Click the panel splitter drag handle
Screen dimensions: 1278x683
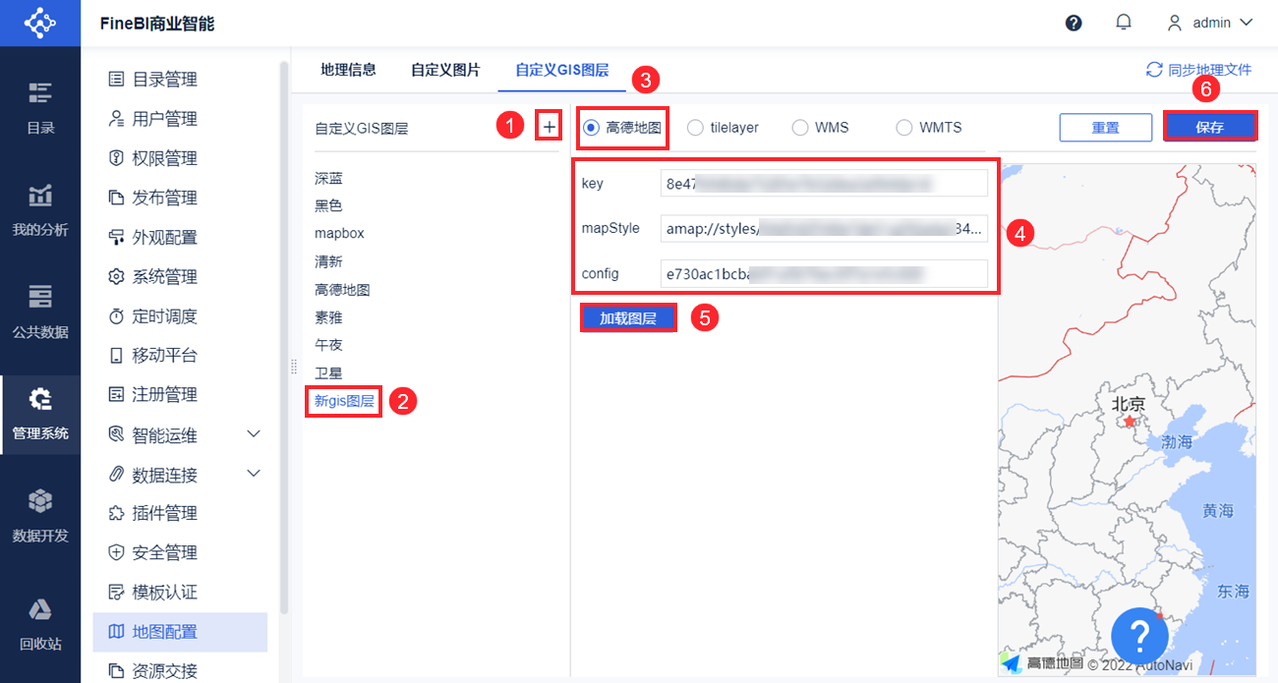(293, 367)
